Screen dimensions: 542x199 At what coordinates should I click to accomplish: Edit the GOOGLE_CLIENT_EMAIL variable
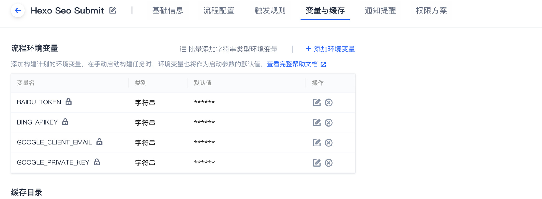click(x=317, y=143)
